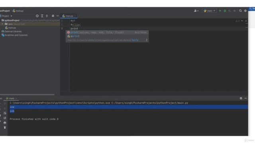Go to previous highlighted error arrow
This screenshot has width=255, height=143.
pos(242,21)
